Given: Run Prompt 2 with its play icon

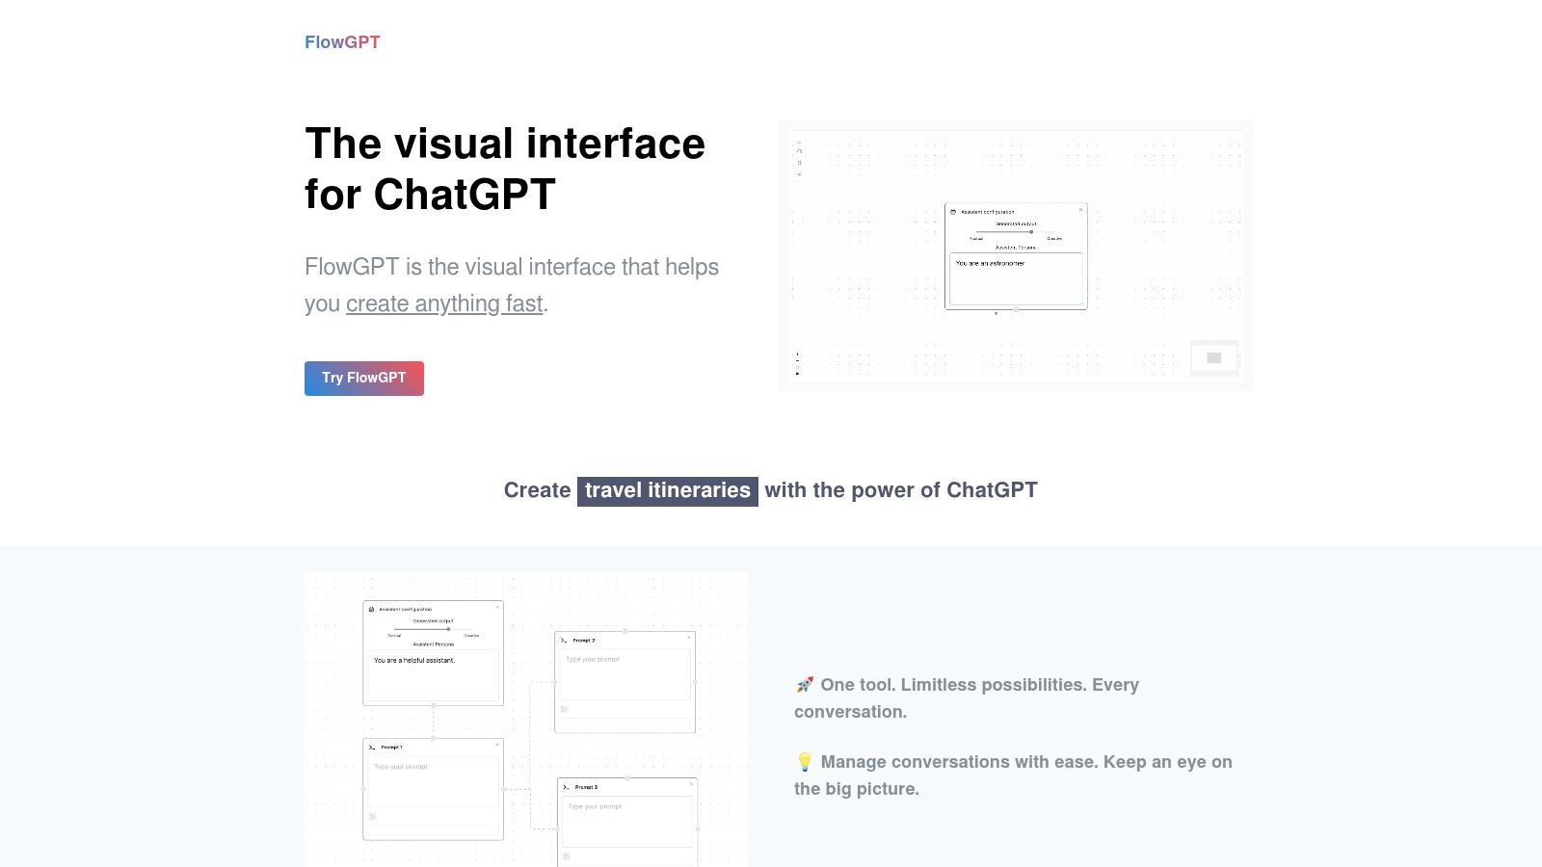Looking at the screenshot, I should (565, 710).
